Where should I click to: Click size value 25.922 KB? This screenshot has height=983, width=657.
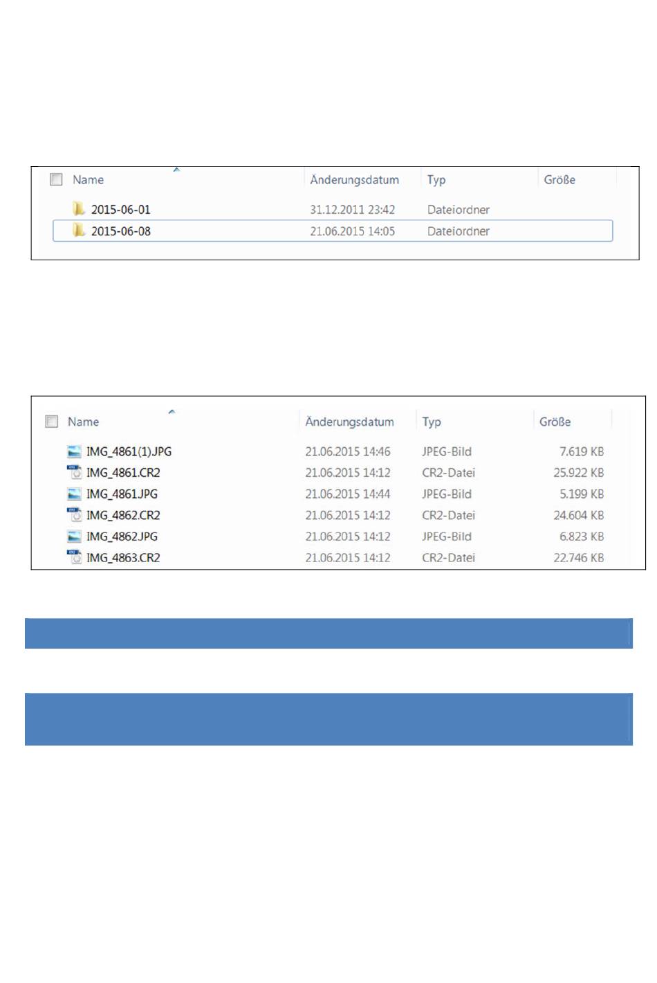(x=578, y=473)
